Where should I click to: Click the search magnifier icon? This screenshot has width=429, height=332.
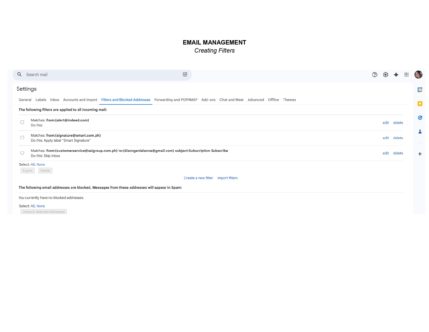(x=19, y=74)
